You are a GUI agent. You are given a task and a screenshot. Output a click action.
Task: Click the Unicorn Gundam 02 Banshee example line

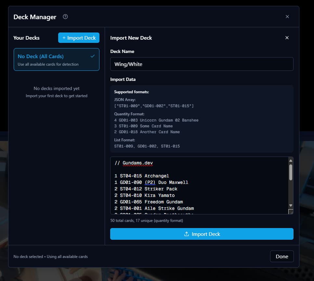tap(156, 120)
